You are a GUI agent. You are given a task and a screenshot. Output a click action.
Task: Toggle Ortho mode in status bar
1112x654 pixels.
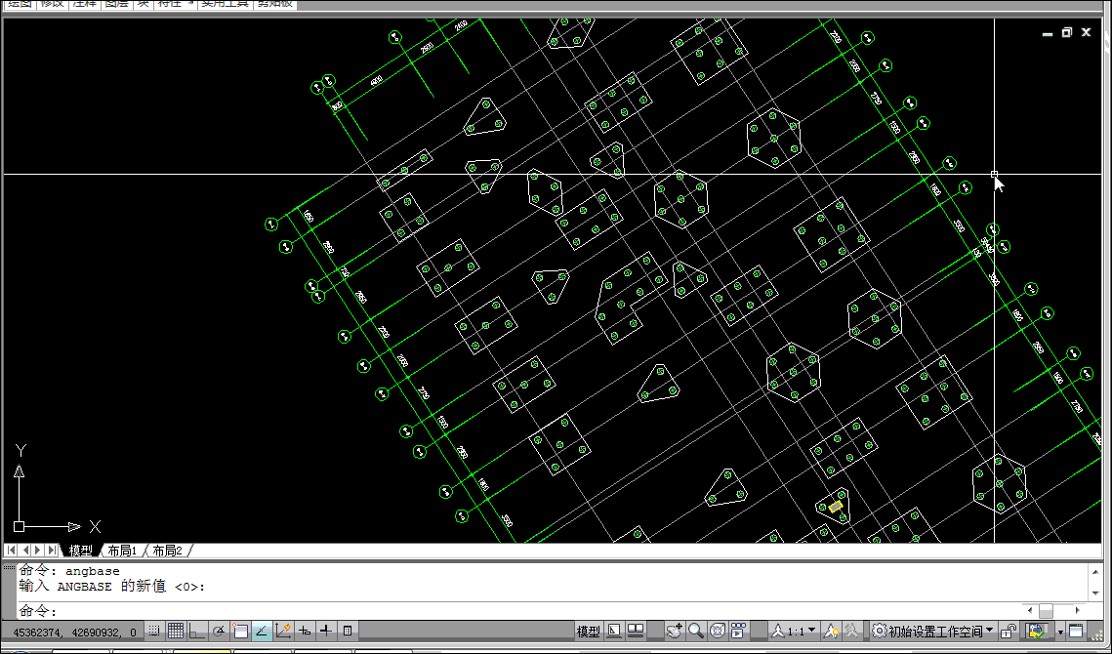pyautogui.click(x=197, y=631)
